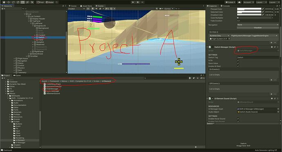Open Switch Manager component help icon
Image resolution: width=282 pixels, height=152 pixels.
pos(272,47)
